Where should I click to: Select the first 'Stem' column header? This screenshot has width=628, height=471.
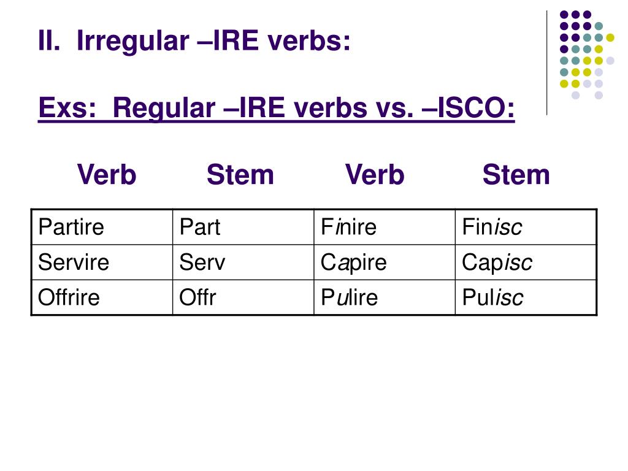point(240,175)
